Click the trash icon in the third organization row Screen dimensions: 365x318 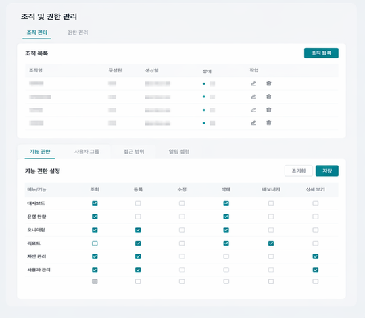click(269, 110)
